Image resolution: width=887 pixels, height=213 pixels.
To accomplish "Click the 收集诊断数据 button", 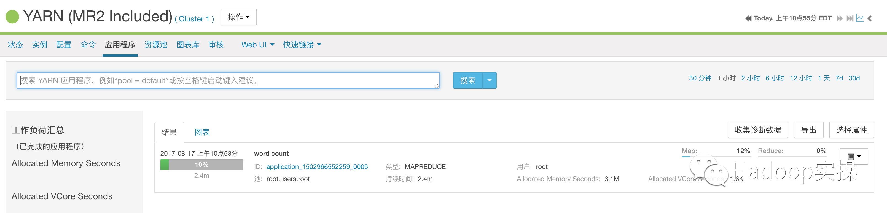I will [757, 130].
